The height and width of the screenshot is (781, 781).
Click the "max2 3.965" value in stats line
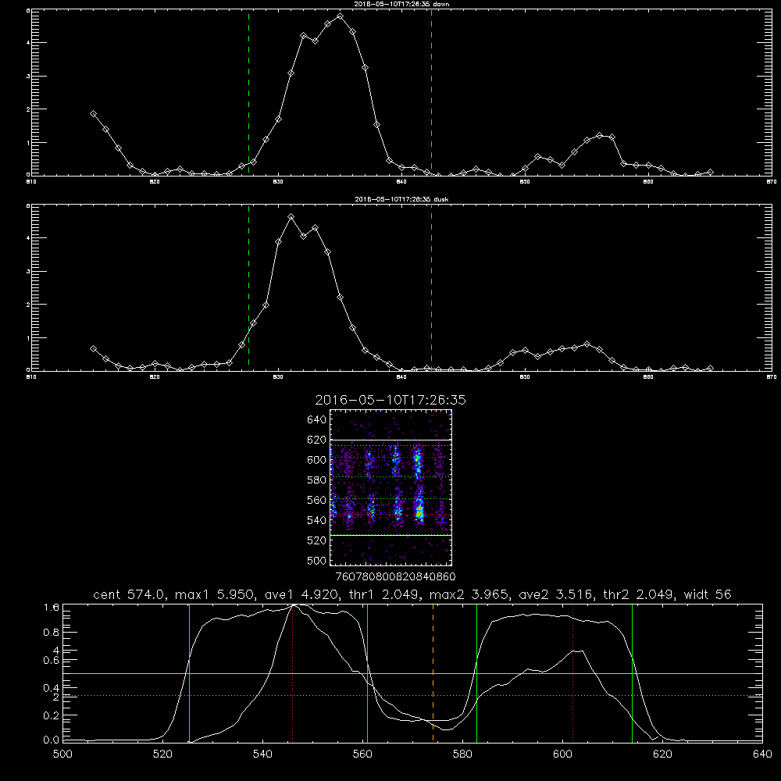pos(469,594)
